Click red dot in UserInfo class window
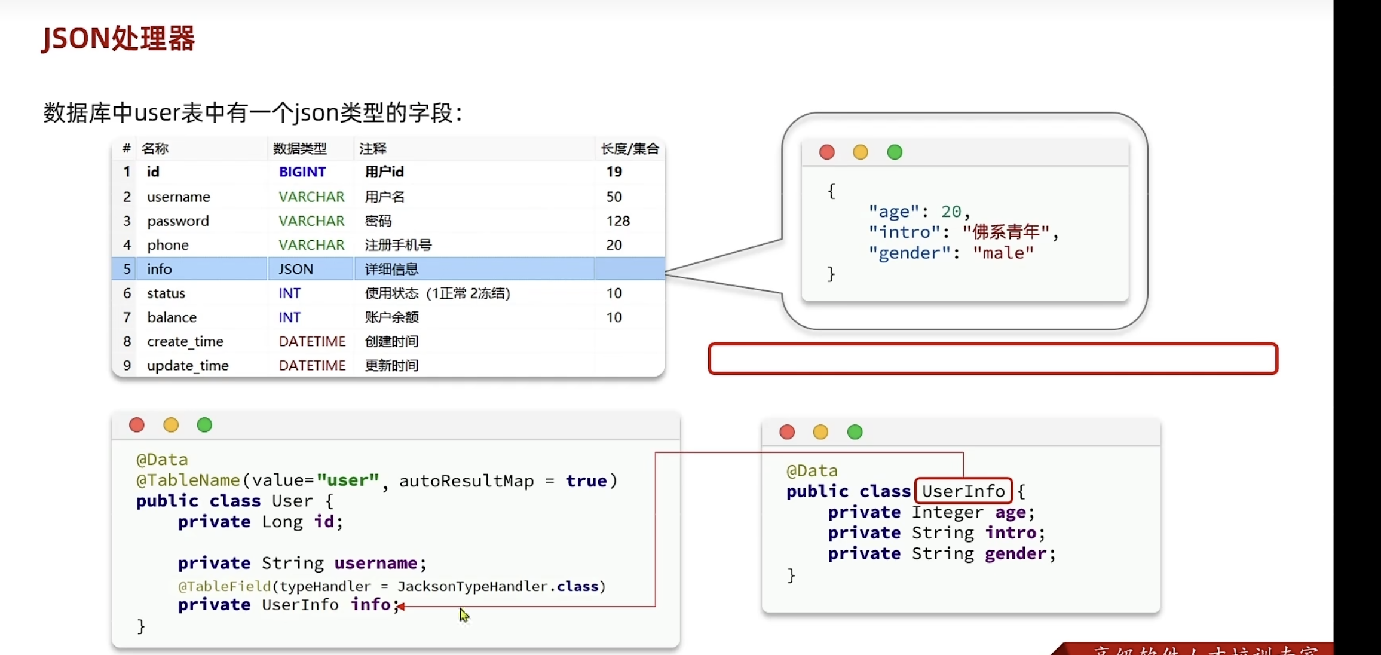This screenshot has height=655, width=1381. click(787, 432)
